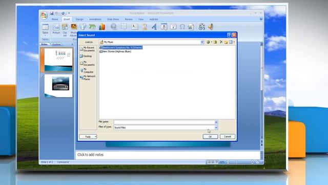Screen dimensions: 328x185
Task: Click the Save icon in the Quick Access Toolbar
Action: tap(52, 13)
